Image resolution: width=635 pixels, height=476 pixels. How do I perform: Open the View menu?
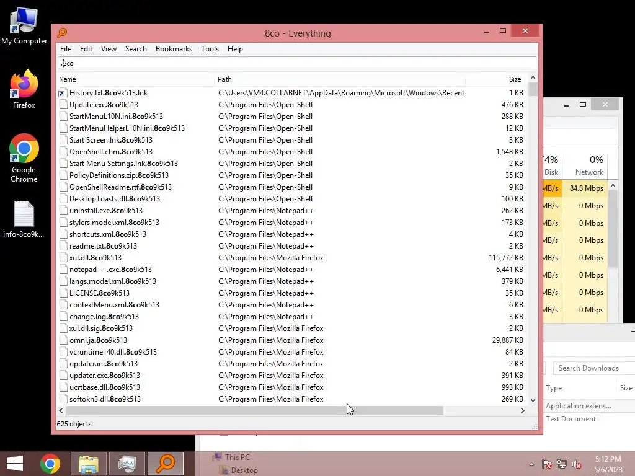(x=109, y=49)
